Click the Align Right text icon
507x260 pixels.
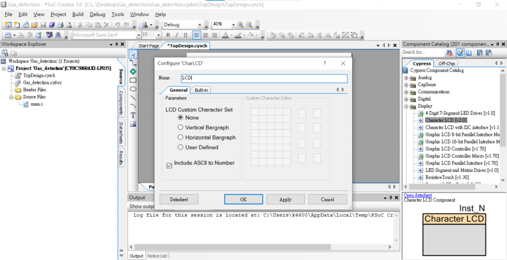click(x=214, y=35)
